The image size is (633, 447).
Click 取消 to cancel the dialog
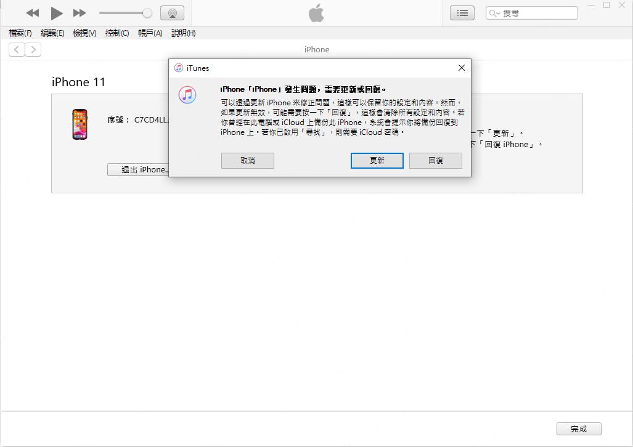point(247,161)
